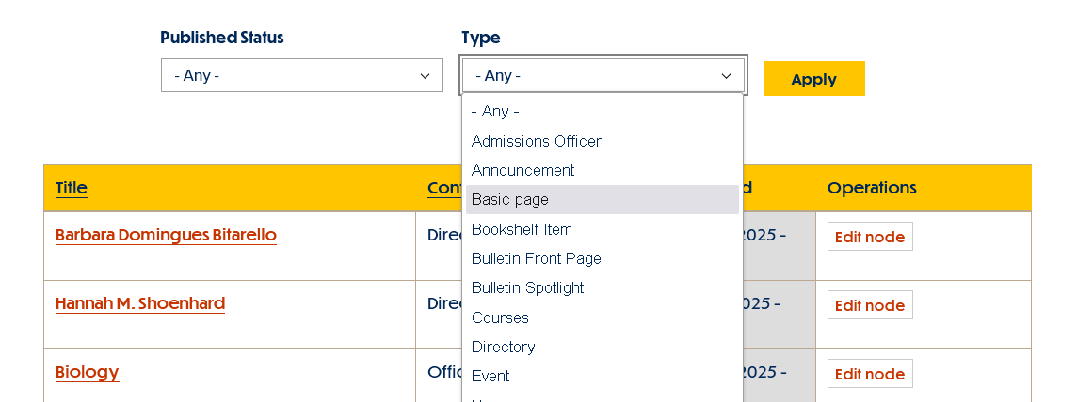Sort the table by Title column
The height and width of the screenshot is (402, 1077).
click(x=72, y=188)
